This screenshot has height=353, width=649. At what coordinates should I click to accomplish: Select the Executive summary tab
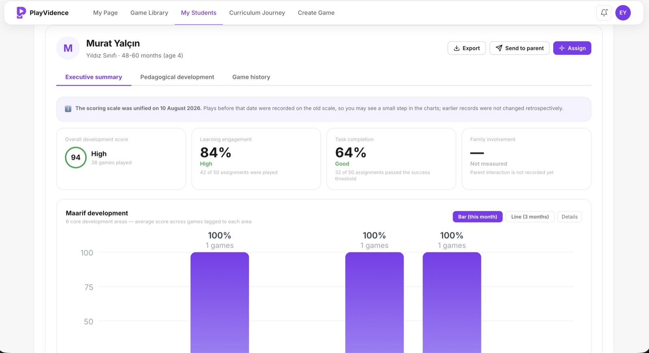pyautogui.click(x=94, y=77)
